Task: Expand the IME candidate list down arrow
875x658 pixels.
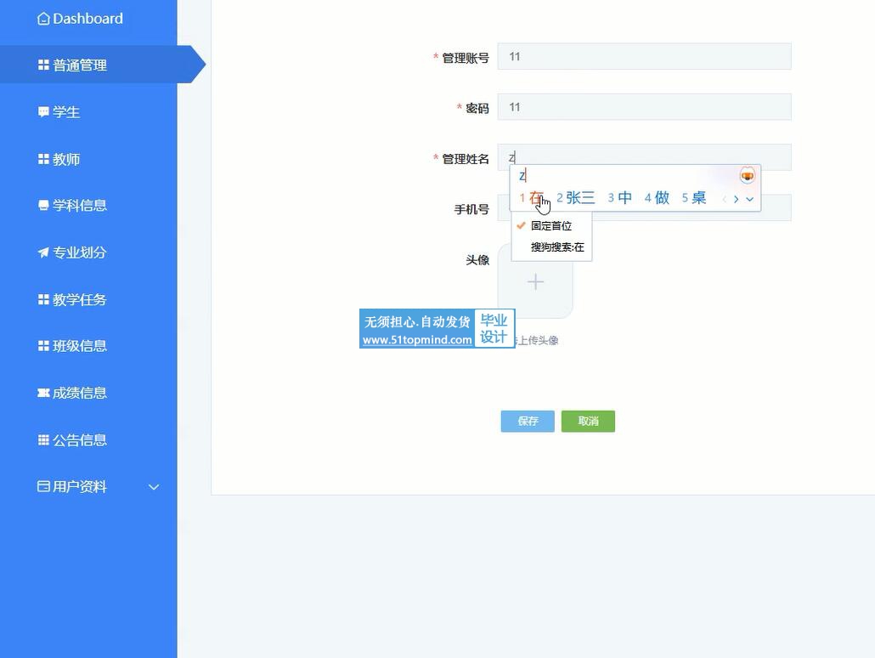Action: pos(750,199)
